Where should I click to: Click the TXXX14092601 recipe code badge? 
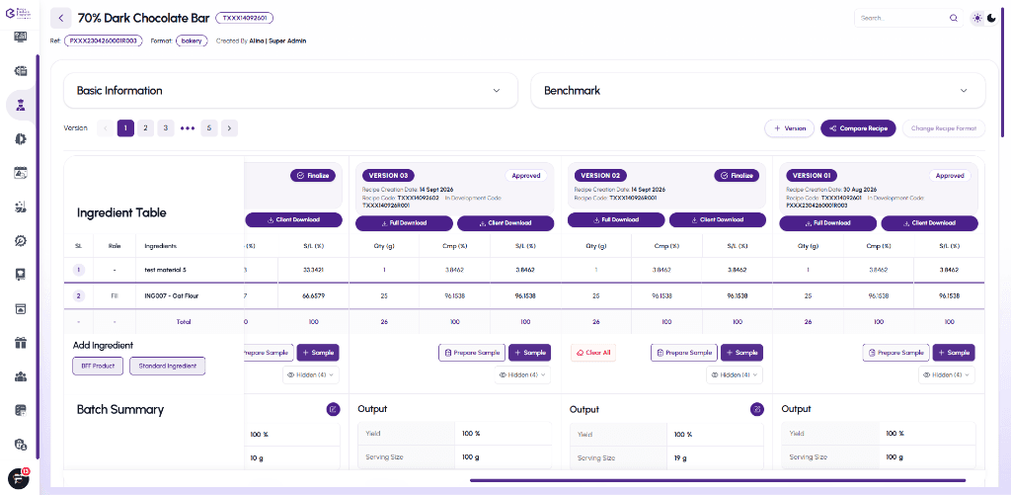pyautogui.click(x=245, y=18)
